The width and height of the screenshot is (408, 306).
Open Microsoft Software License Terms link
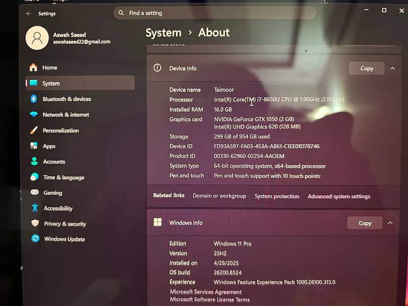click(x=210, y=299)
